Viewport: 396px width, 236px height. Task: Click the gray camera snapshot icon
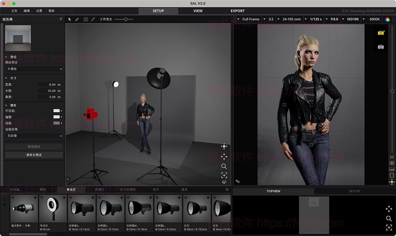[x=381, y=47]
